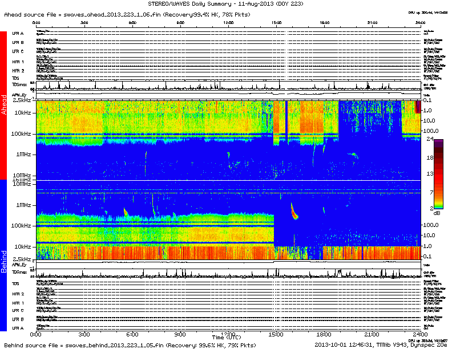Image resolution: width=452 pixels, height=349 pixels.
Task: Click the 21:00 tick on the bottom time axis
Action: pos(372,334)
